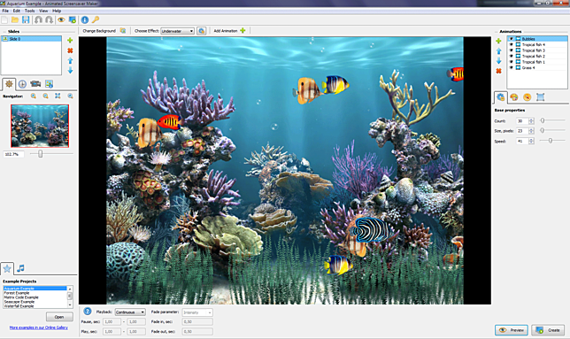Open effect settings next to Underwater dropdown

[x=202, y=31]
